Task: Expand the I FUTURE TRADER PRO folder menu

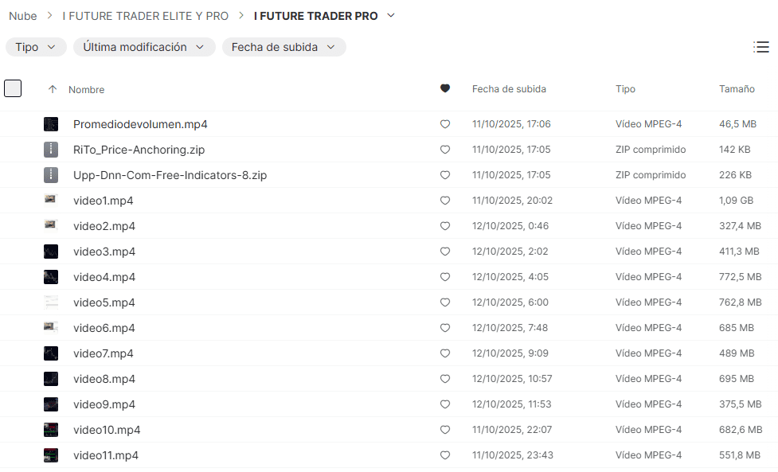Action: coord(390,16)
